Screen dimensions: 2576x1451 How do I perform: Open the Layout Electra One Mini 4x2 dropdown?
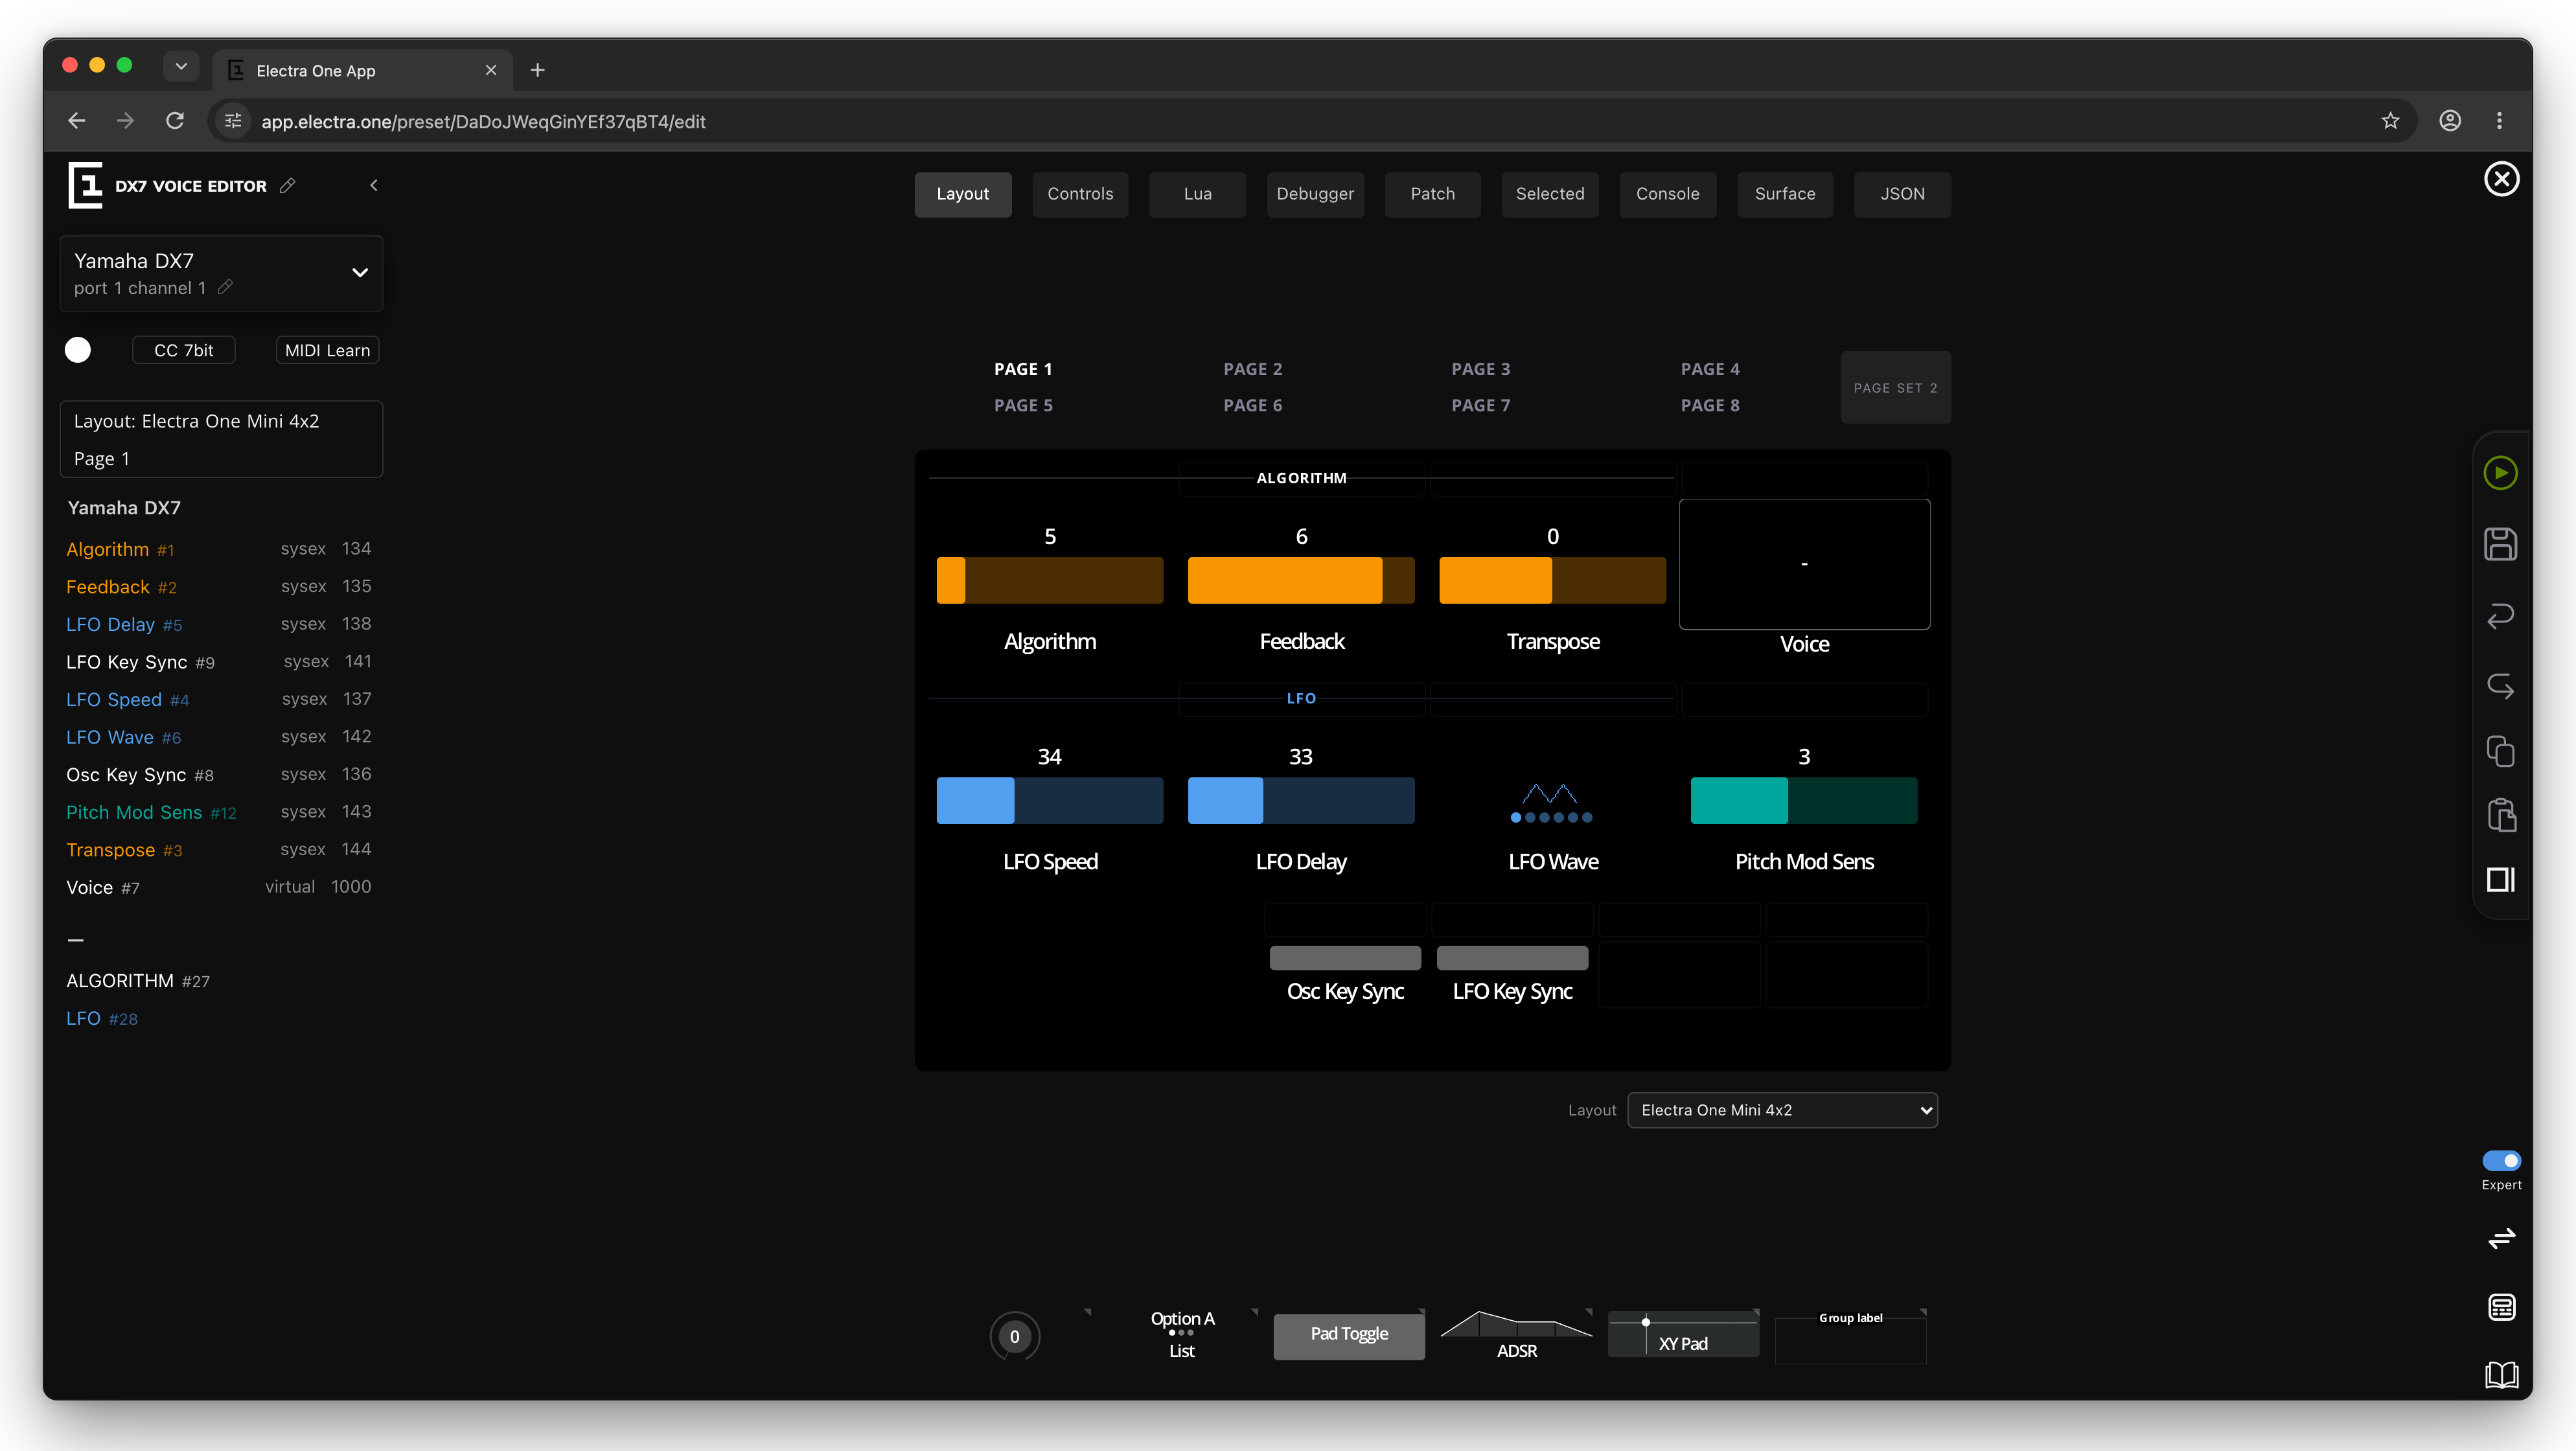pos(1782,1110)
